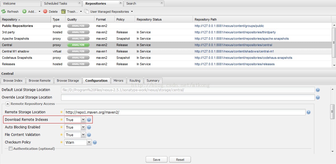Switch to the Browse Storage tab

pyautogui.click(x=68, y=81)
